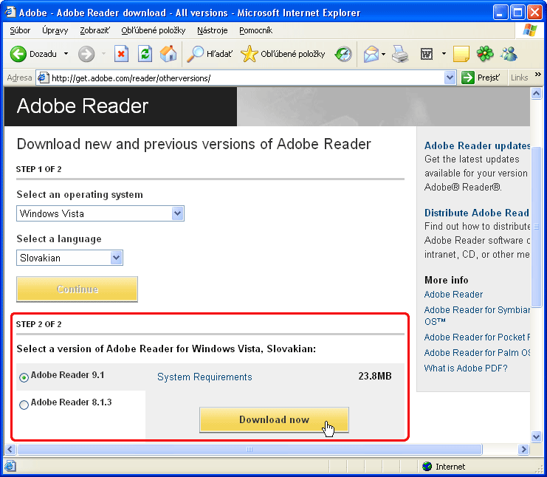The image size is (547, 477).
Task: Click the horizontal scrollbar left arrow
Action: pyautogui.click(x=10, y=449)
